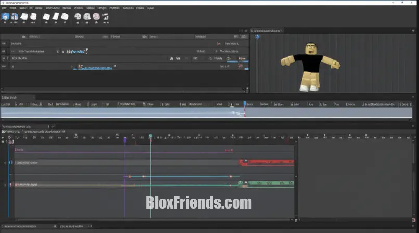This screenshot has width=419, height=233.
Task: Select the green clip on the lower timeline
Action: [266, 184]
